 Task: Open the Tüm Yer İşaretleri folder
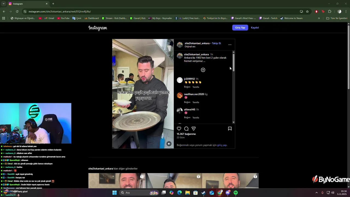coord(337,18)
